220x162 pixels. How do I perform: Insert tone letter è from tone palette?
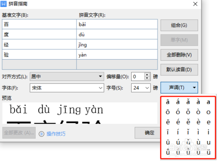[x=198, y=122]
